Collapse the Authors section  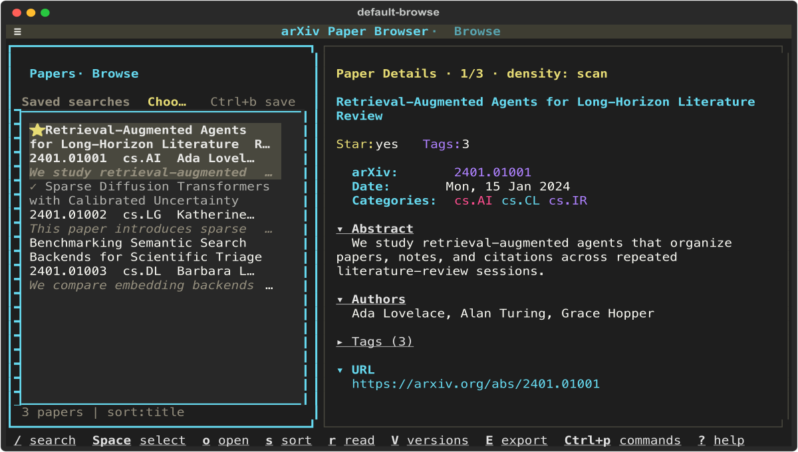click(x=371, y=299)
